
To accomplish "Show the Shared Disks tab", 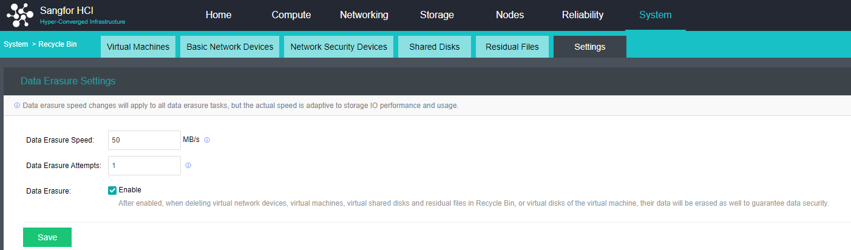I will point(435,47).
